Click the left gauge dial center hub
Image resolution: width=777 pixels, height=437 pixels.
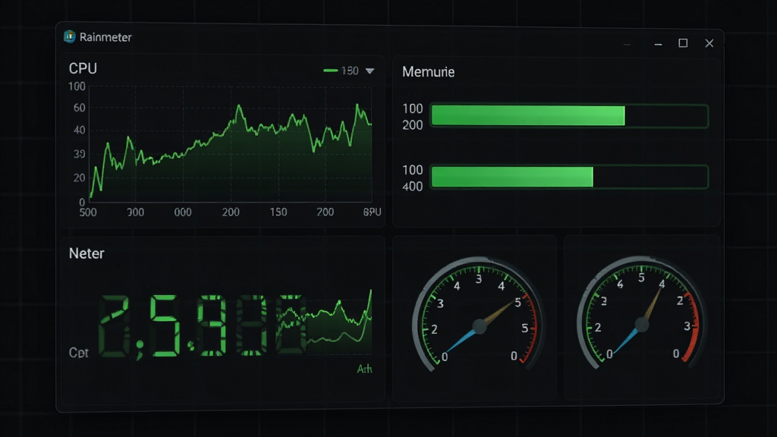point(480,326)
